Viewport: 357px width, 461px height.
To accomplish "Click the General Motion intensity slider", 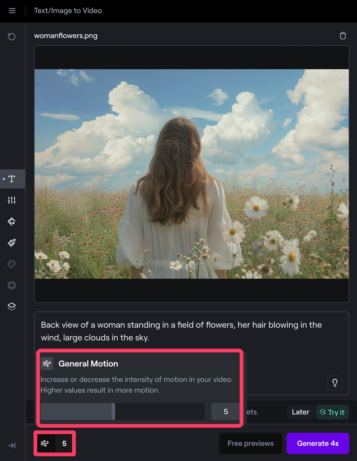I will 123,411.
